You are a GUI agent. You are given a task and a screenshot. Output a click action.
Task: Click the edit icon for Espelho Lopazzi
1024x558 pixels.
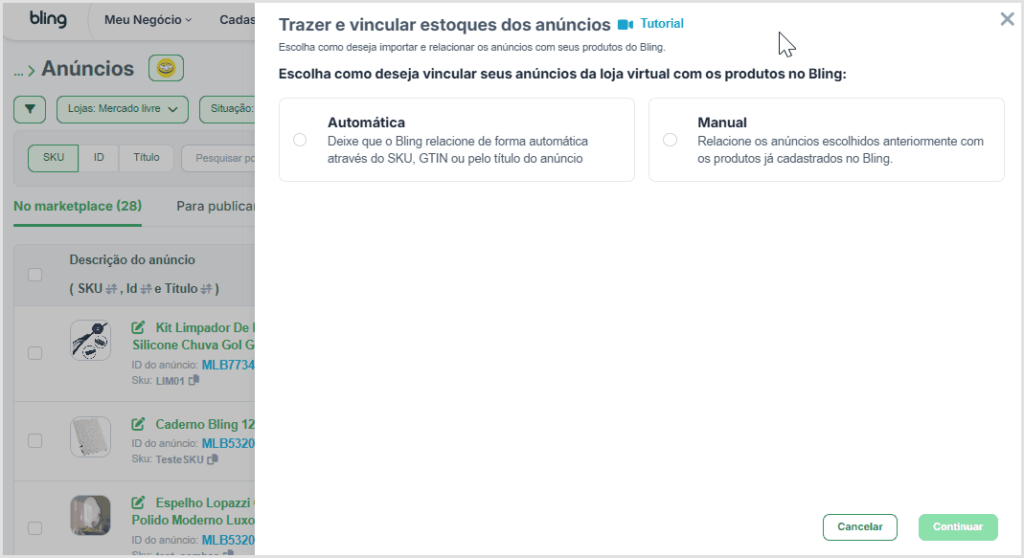click(139, 502)
